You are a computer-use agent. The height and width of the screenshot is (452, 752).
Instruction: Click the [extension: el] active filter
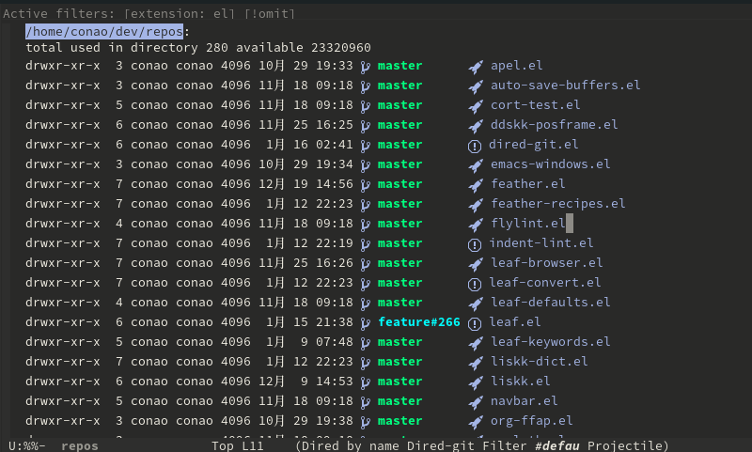(x=180, y=13)
